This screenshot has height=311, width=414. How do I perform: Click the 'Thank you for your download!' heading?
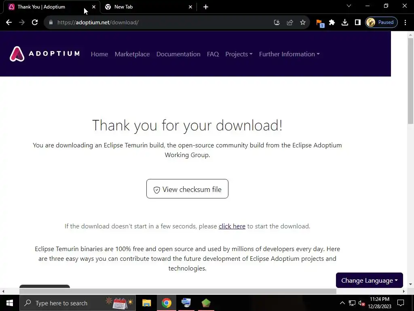(187, 125)
